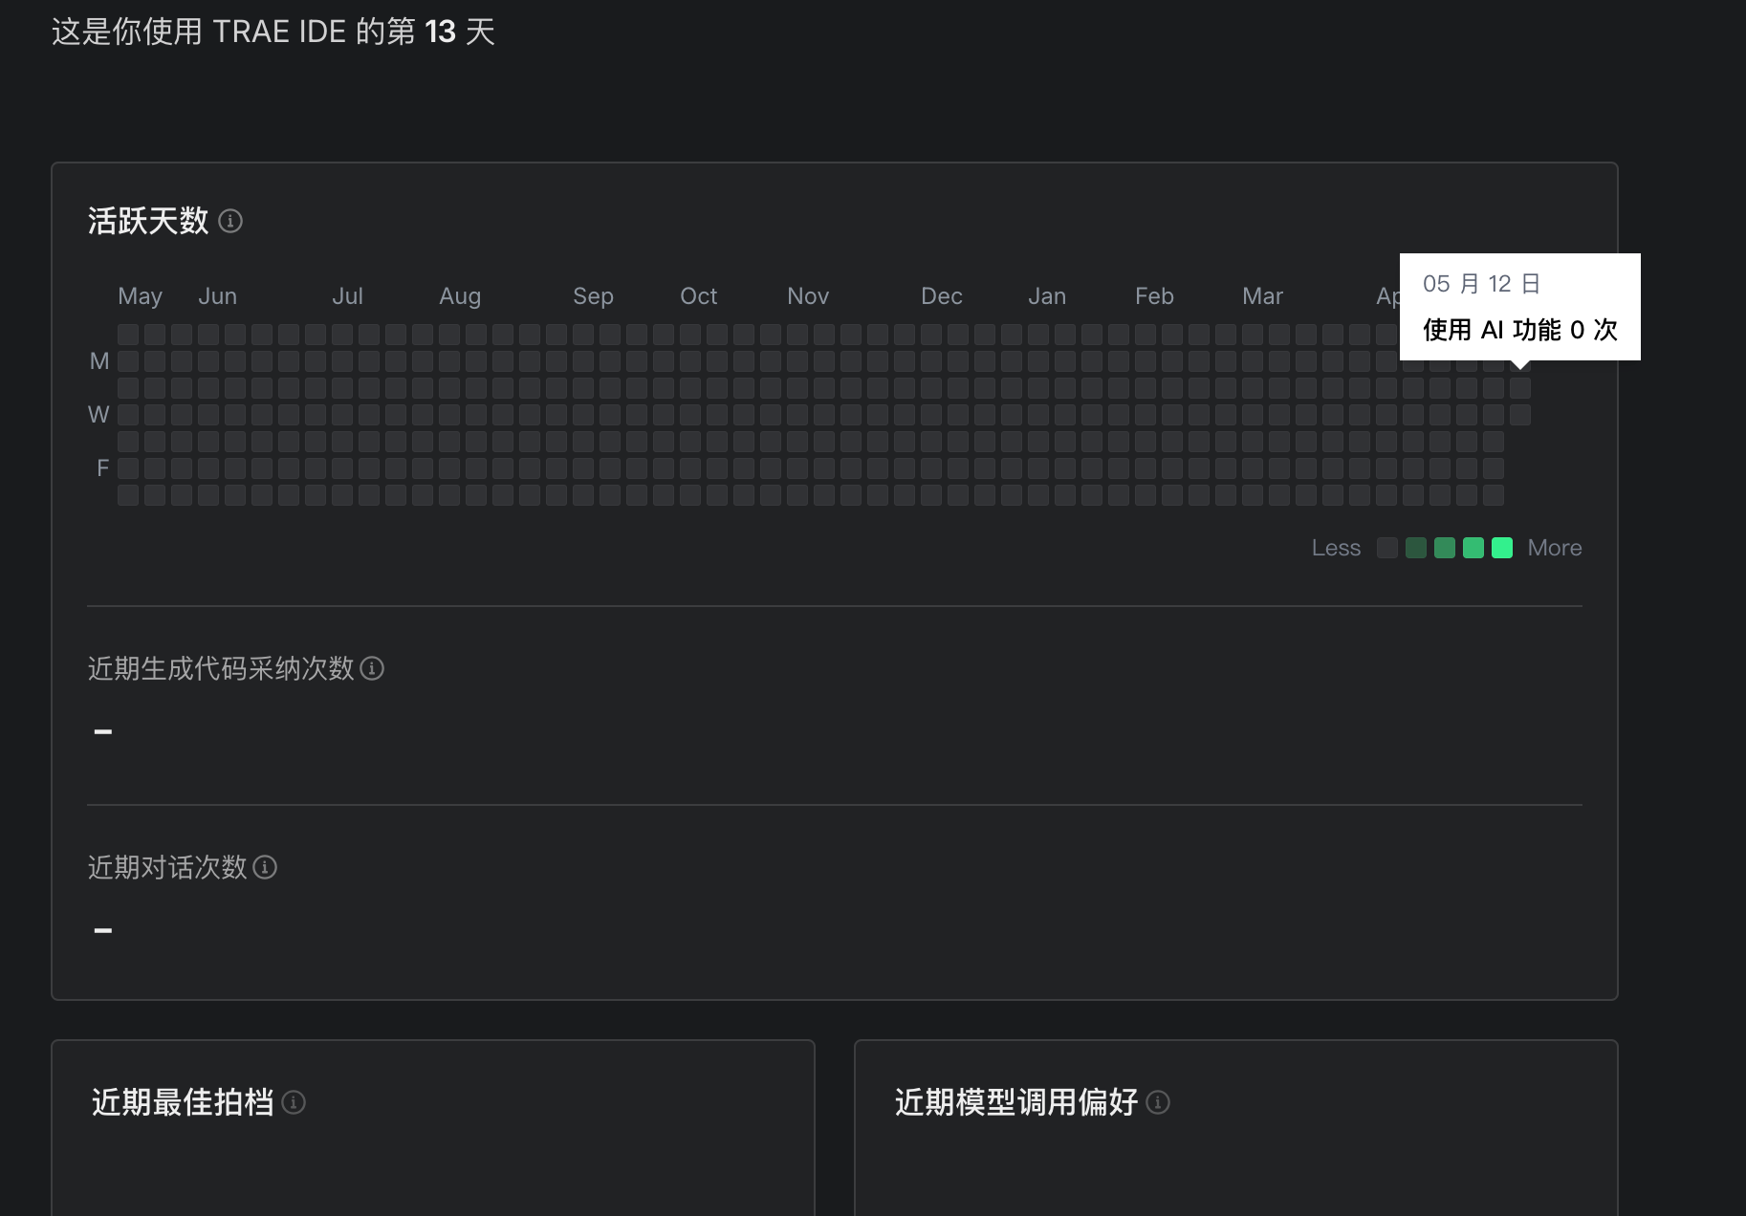1746x1216 pixels.
Task: Click tooltip text 使用 AI 功能 0 次
Action: pos(1520,330)
